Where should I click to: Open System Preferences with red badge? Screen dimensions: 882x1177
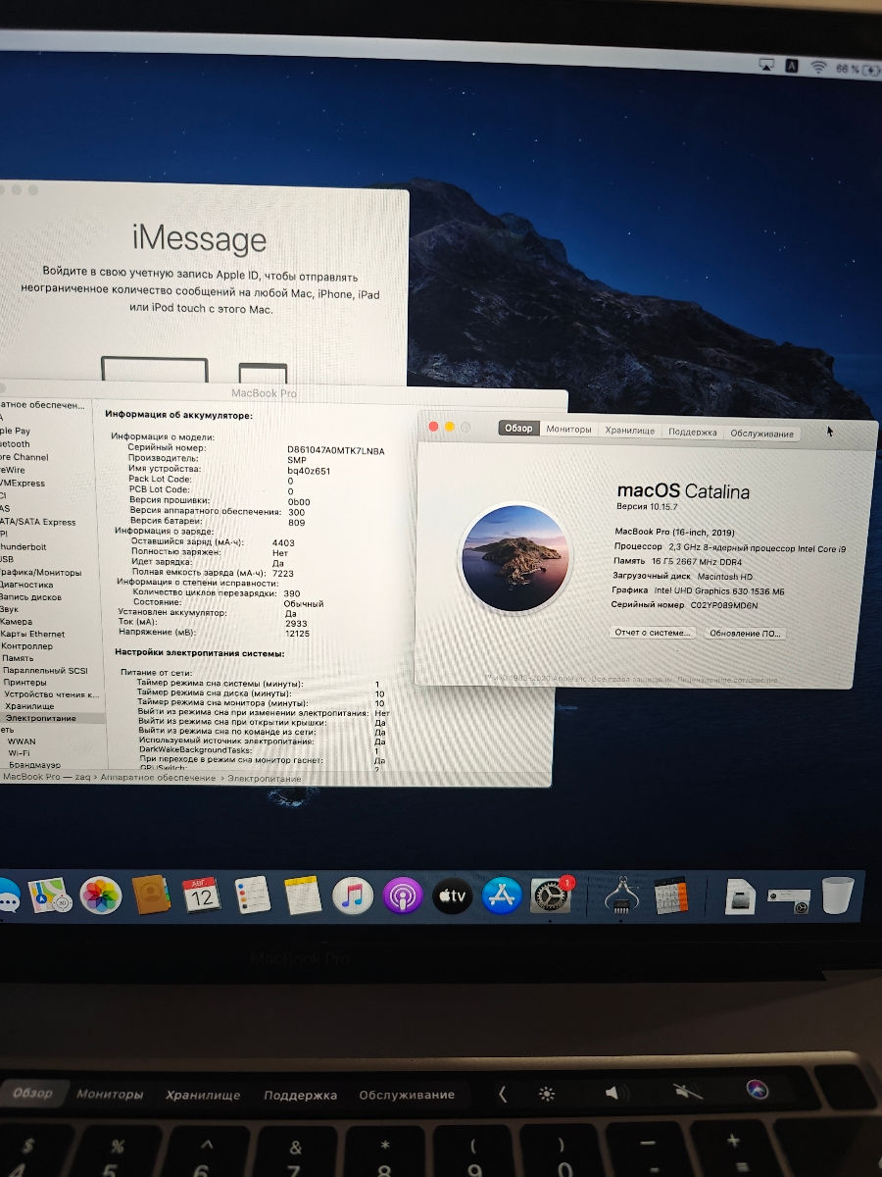click(551, 896)
